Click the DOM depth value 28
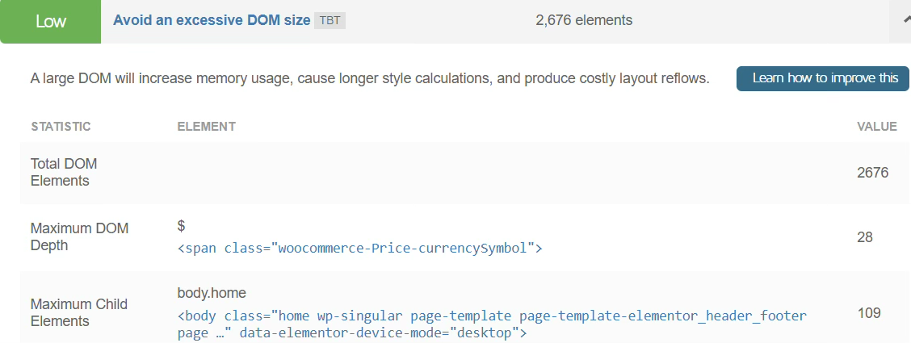 tap(865, 237)
